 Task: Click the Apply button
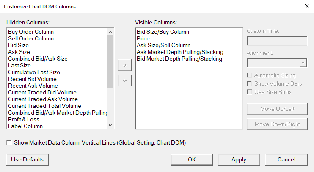click(239, 160)
